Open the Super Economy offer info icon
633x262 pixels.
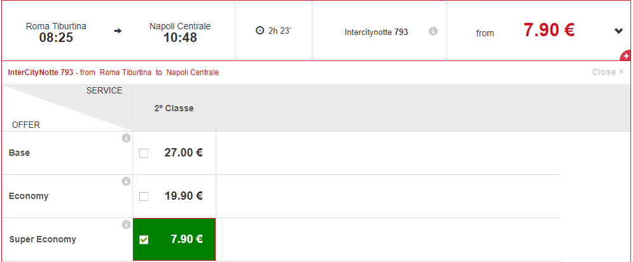point(127,224)
